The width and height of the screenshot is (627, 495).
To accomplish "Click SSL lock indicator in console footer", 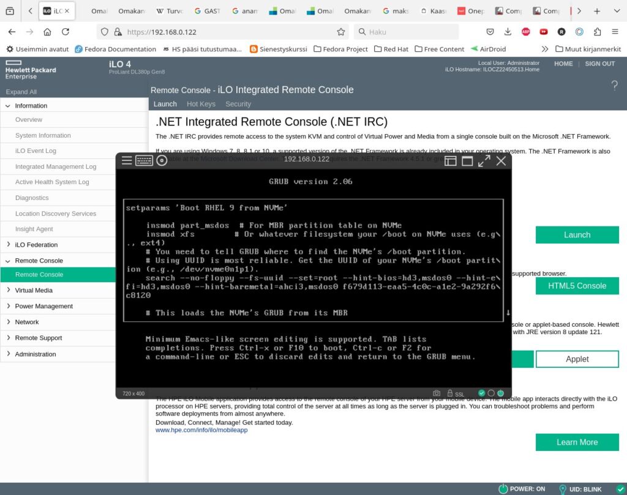I will (x=456, y=393).
